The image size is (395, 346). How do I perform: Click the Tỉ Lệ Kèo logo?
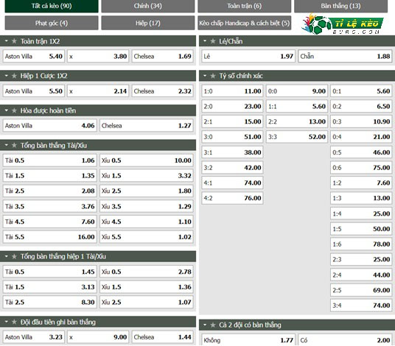[x=342, y=24]
